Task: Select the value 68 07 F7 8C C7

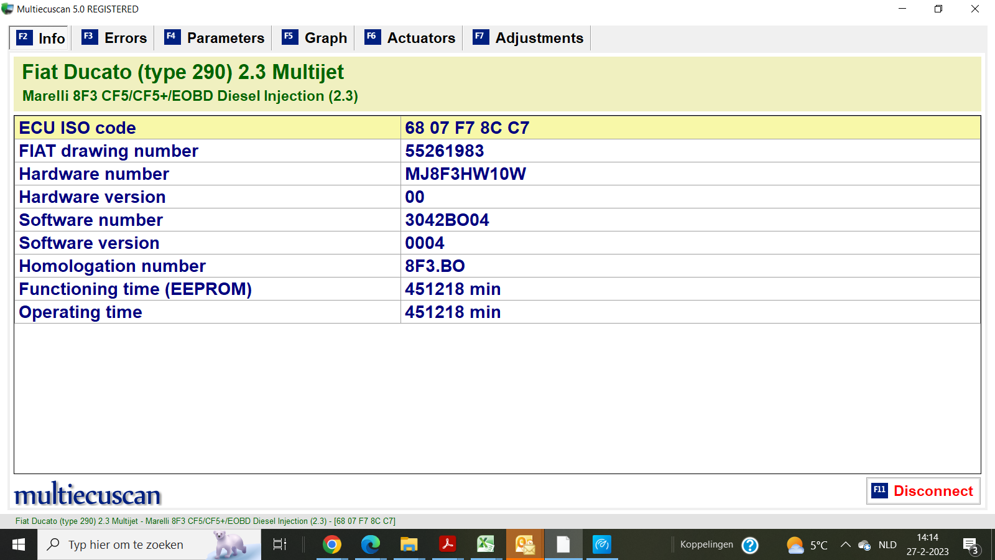Action: point(467,128)
